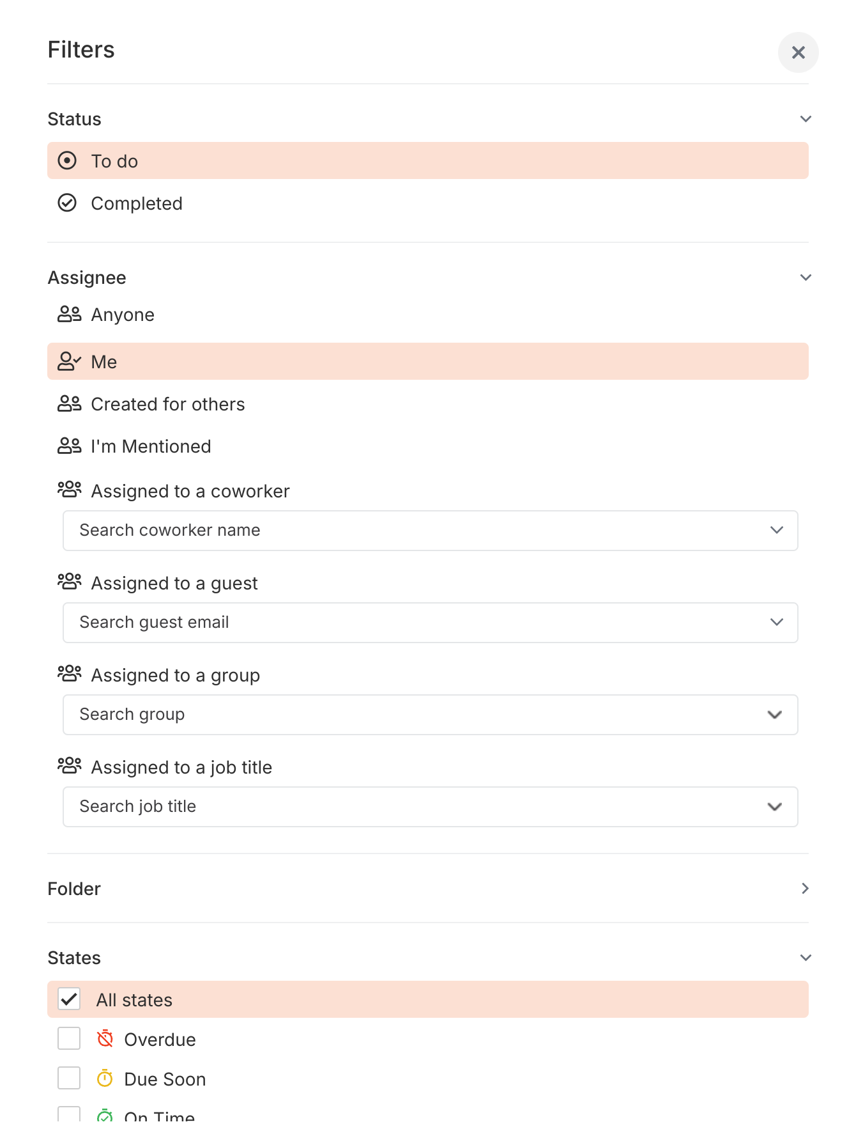Uncheck the All states checkbox
Viewport: 856px width, 1138px height.
pyautogui.click(x=68, y=999)
